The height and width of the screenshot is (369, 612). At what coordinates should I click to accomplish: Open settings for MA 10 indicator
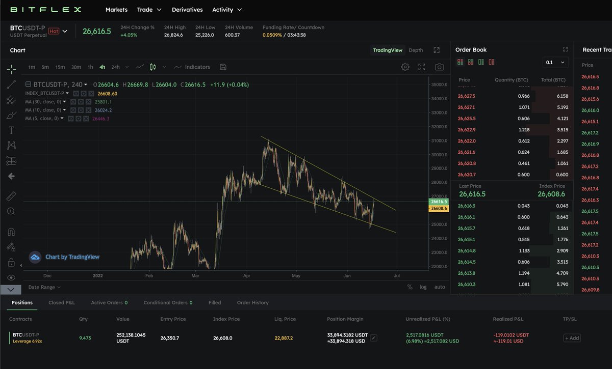click(x=81, y=110)
